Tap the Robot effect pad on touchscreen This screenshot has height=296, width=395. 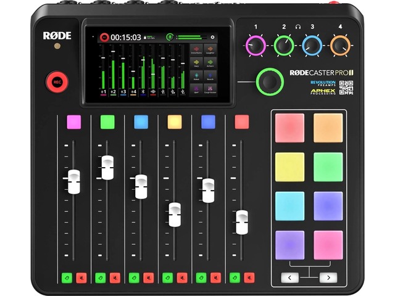click(x=196, y=75)
